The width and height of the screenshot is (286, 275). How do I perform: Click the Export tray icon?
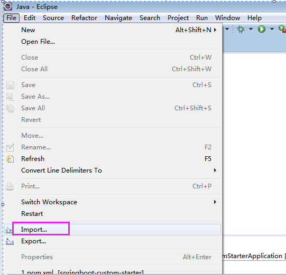[10, 242]
